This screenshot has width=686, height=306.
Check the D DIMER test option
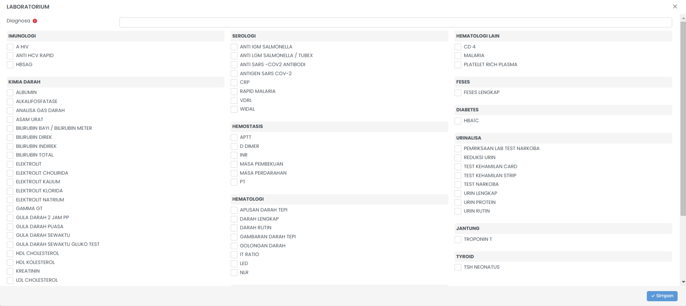coord(234,146)
